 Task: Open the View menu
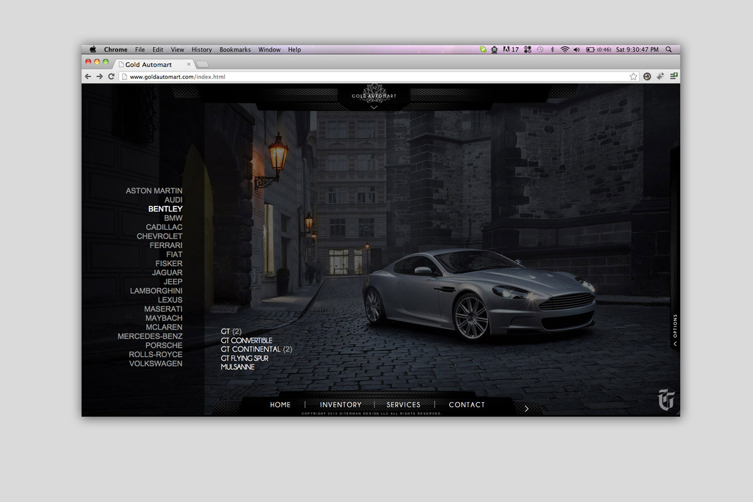[178, 50]
